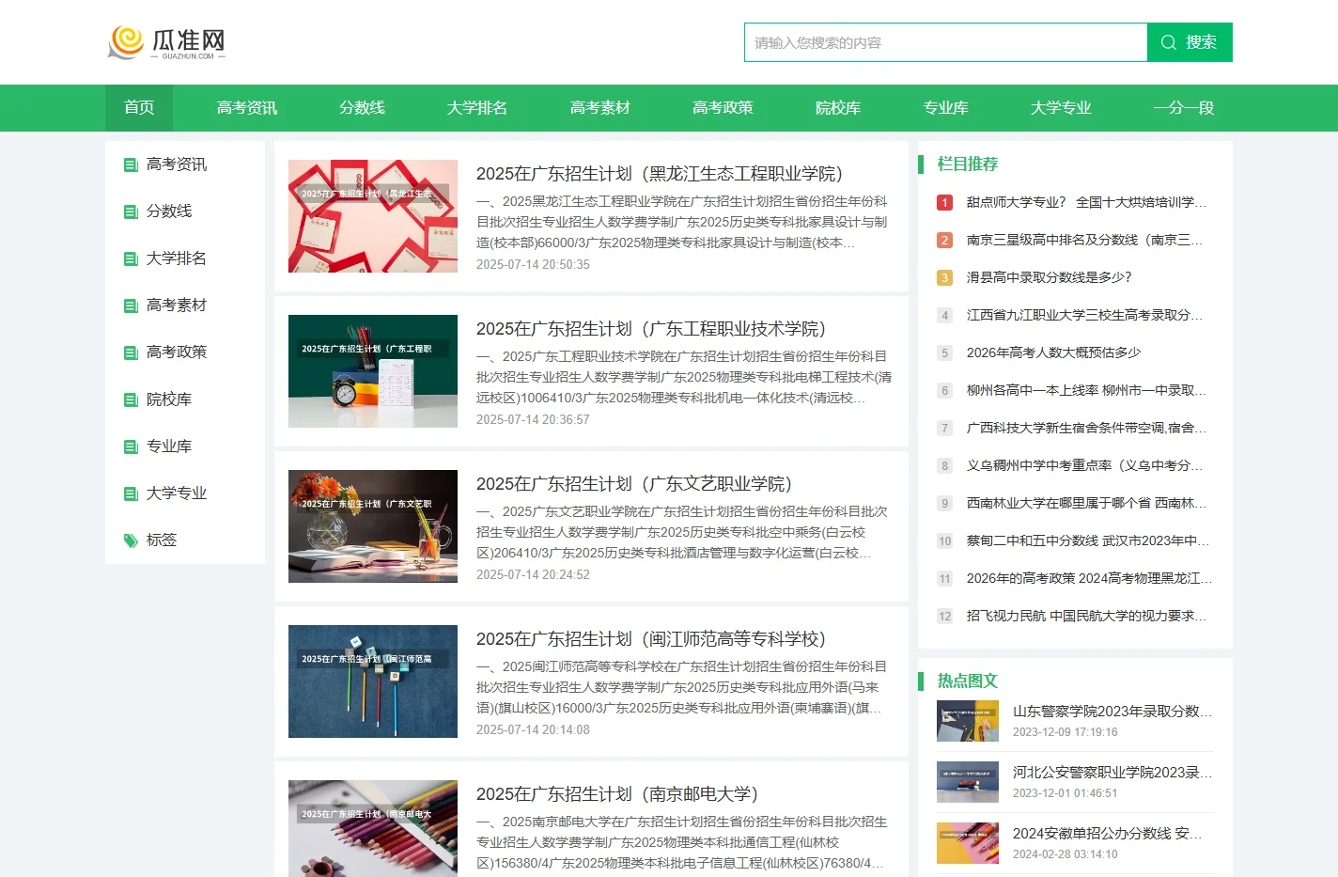Open recommended item 义乌稠州中学中考重点率
Image resolution: width=1338 pixels, height=877 pixels.
(1085, 465)
